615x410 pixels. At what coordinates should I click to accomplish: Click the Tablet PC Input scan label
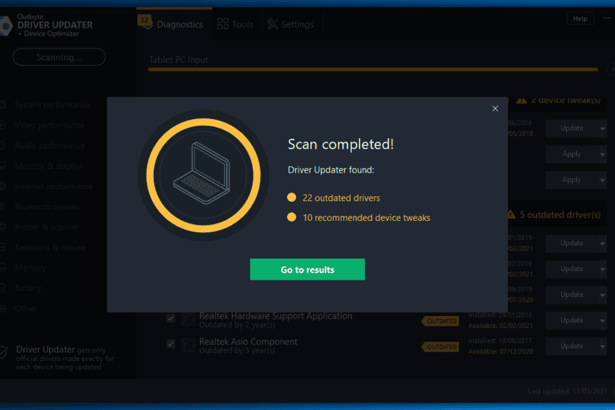[x=179, y=60]
